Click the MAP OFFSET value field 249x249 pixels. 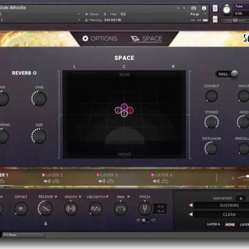tap(241, 199)
